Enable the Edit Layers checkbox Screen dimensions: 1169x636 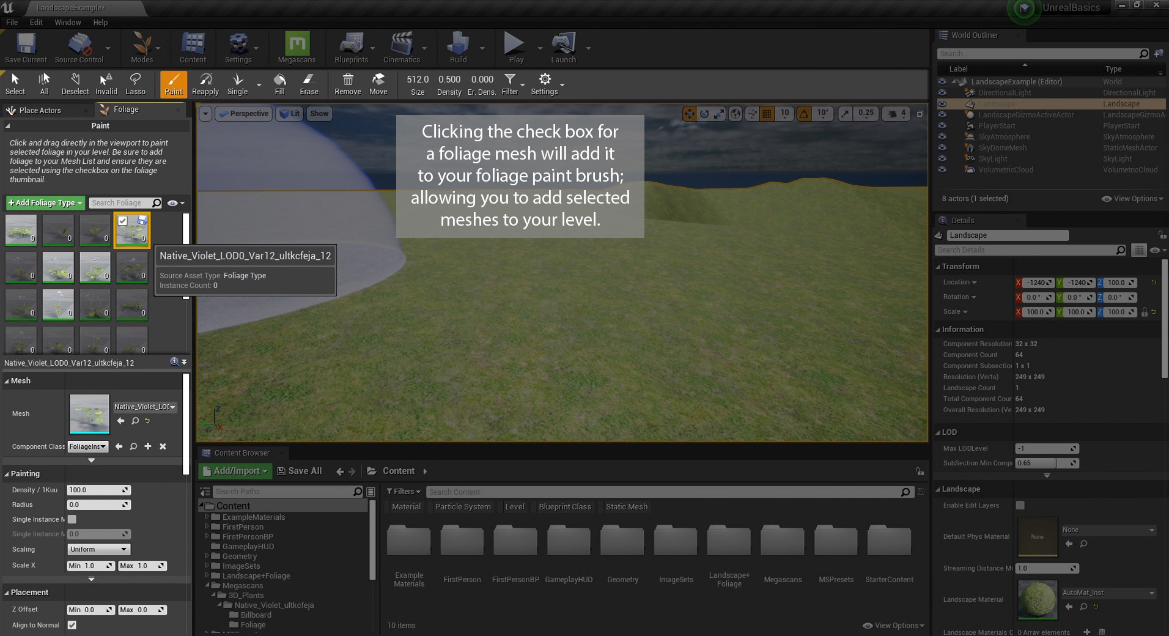1020,505
